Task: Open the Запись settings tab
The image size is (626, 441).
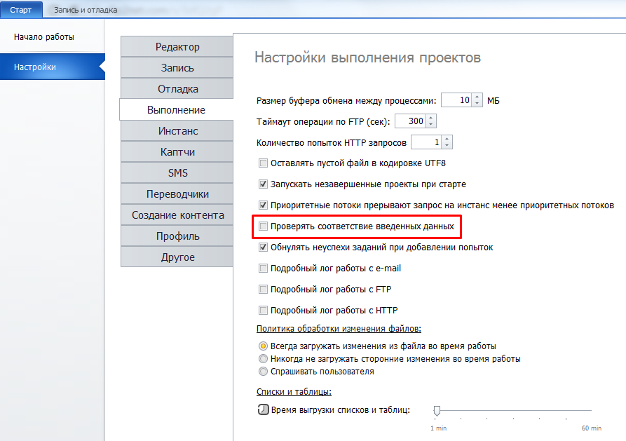Action: click(x=177, y=68)
